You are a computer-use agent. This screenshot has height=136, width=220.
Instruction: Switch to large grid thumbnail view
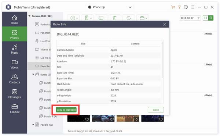(x=211, y=18)
